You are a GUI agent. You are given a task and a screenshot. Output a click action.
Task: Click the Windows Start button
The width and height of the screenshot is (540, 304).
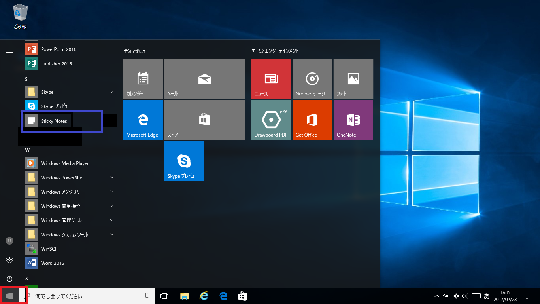(x=9, y=296)
